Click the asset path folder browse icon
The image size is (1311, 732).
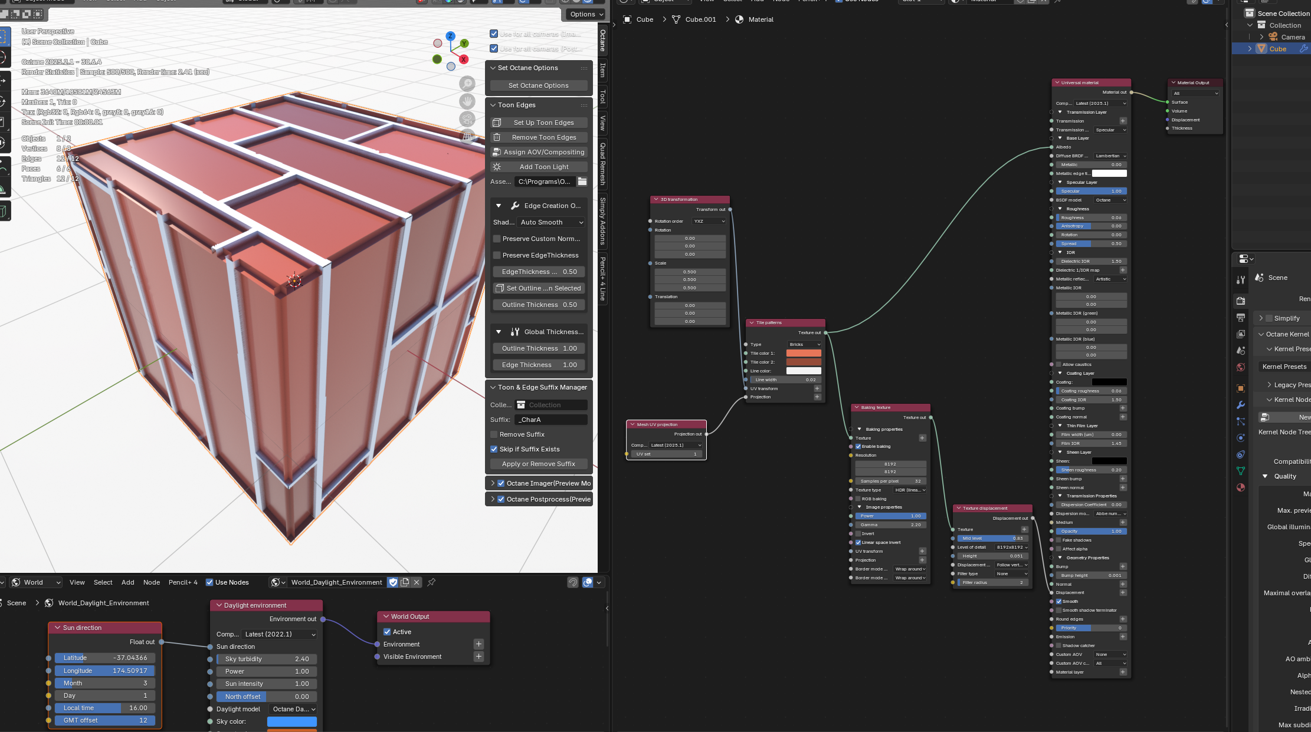(x=582, y=182)
